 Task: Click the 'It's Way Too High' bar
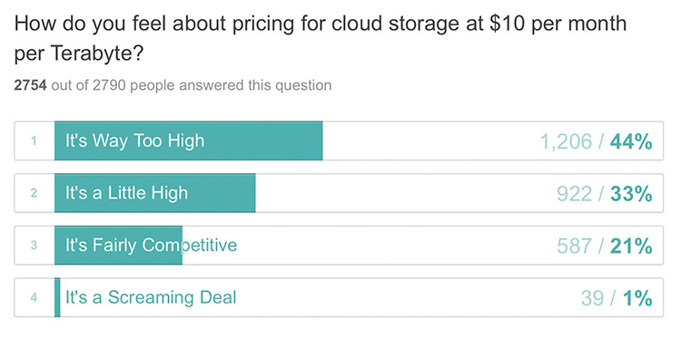tap(339, 140)
